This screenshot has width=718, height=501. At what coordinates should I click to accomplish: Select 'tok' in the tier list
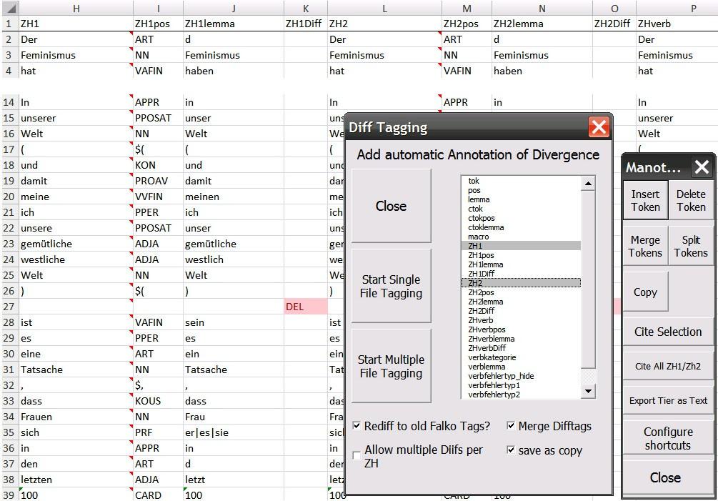[x=521, y=181]
